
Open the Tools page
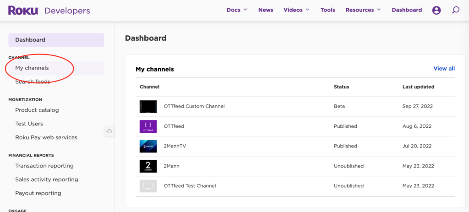coord(328,10)
